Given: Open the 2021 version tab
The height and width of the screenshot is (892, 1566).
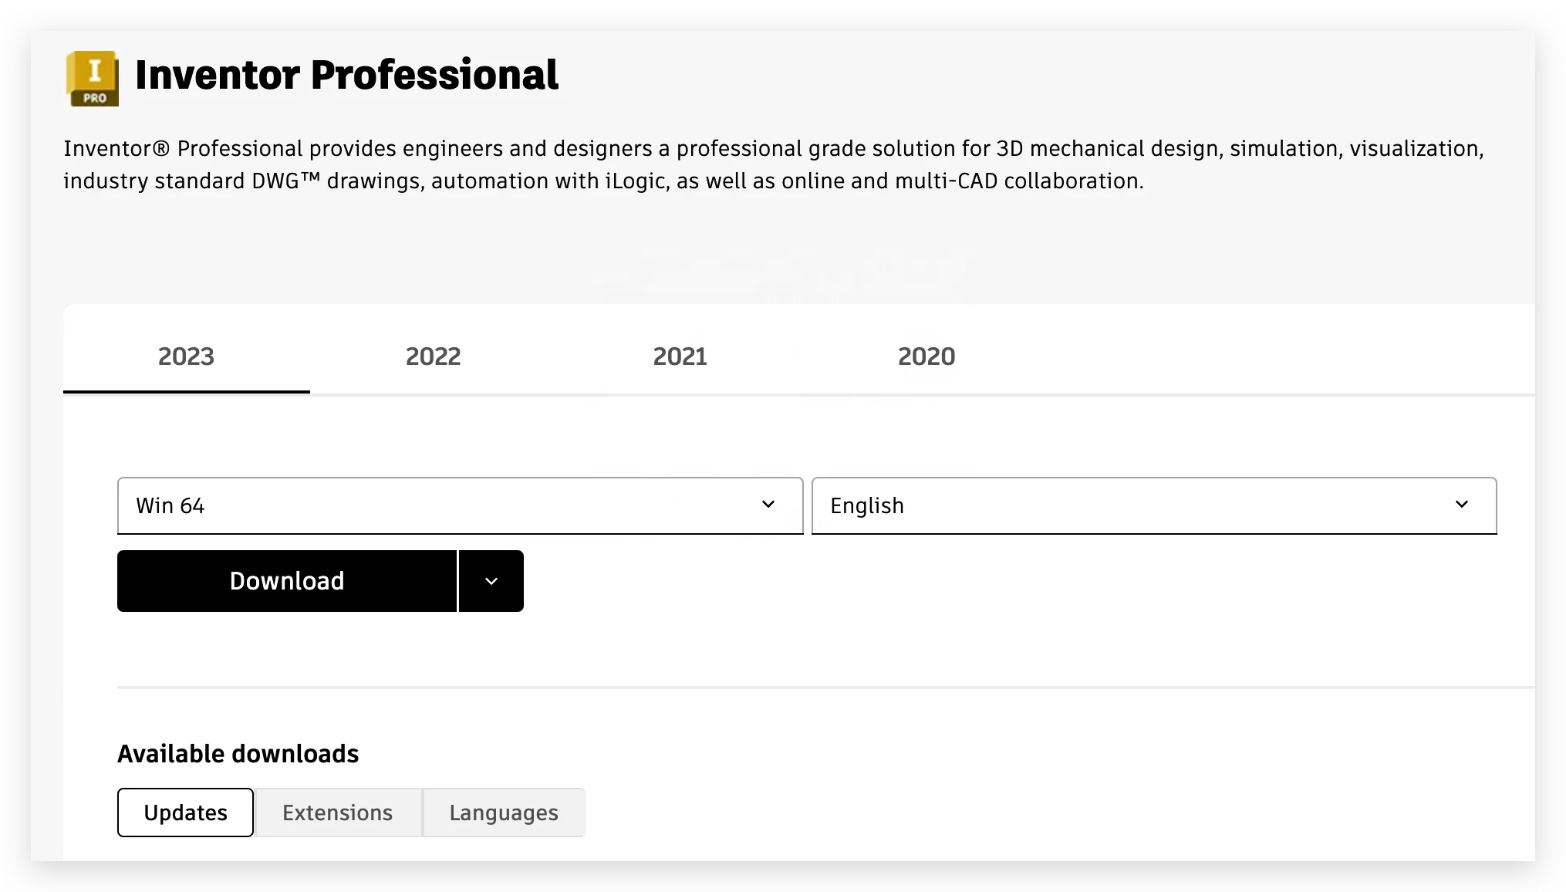Looking at the screenshot, I should (680, 356).
